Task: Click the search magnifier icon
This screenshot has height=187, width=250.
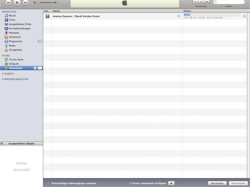Action: (215, 2)
